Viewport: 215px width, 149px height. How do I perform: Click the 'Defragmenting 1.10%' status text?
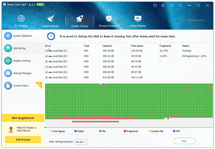(x=194, y=56)
